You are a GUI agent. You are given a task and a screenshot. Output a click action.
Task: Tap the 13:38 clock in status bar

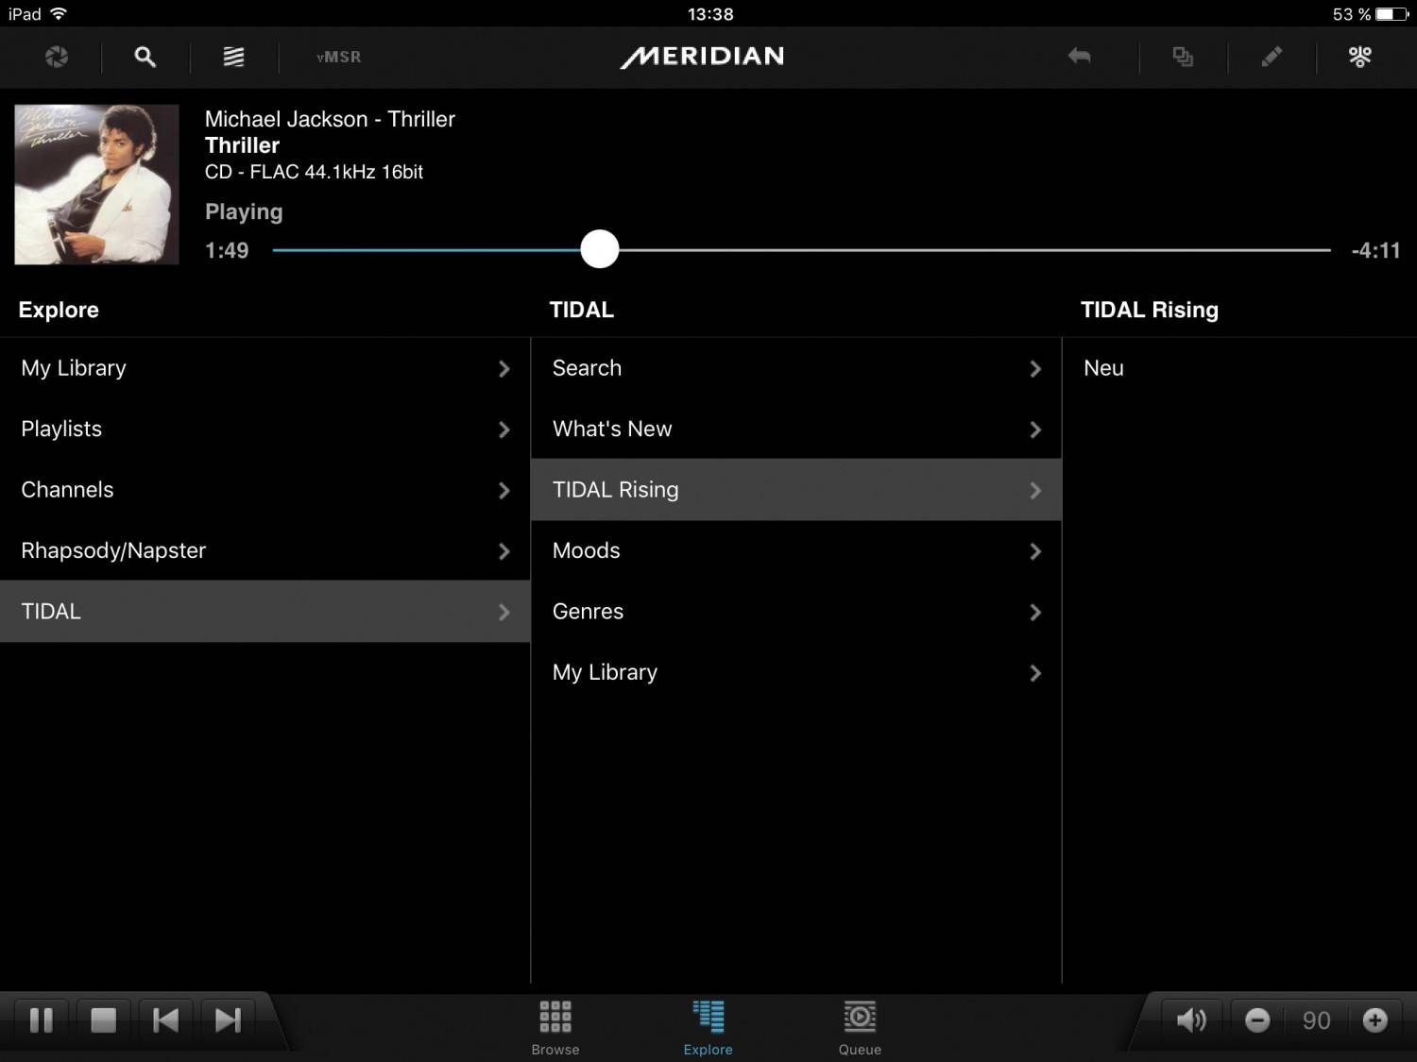pos(710,14)
